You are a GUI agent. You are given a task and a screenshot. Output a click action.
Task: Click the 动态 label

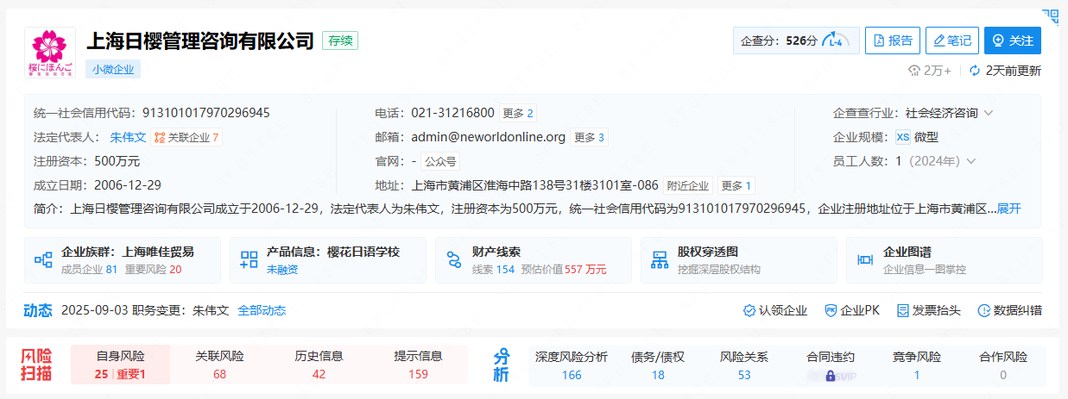coord(37,310)
